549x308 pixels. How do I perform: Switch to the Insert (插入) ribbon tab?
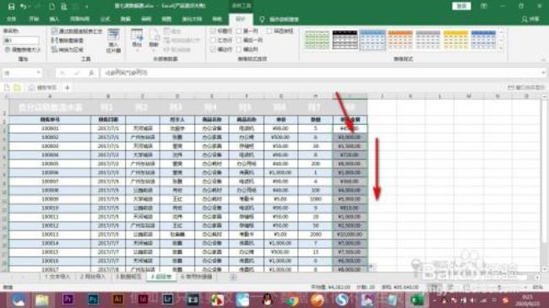point(54,19)
